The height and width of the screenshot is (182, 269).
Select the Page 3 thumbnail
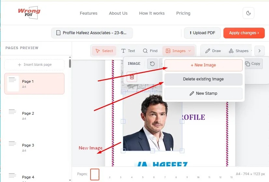pos(34,147)
